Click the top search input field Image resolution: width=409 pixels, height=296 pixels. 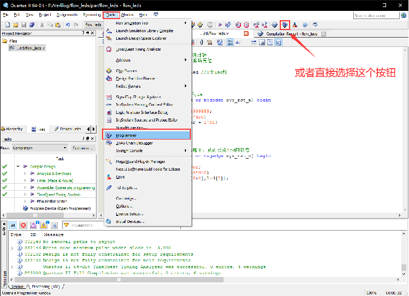point(376,15)
